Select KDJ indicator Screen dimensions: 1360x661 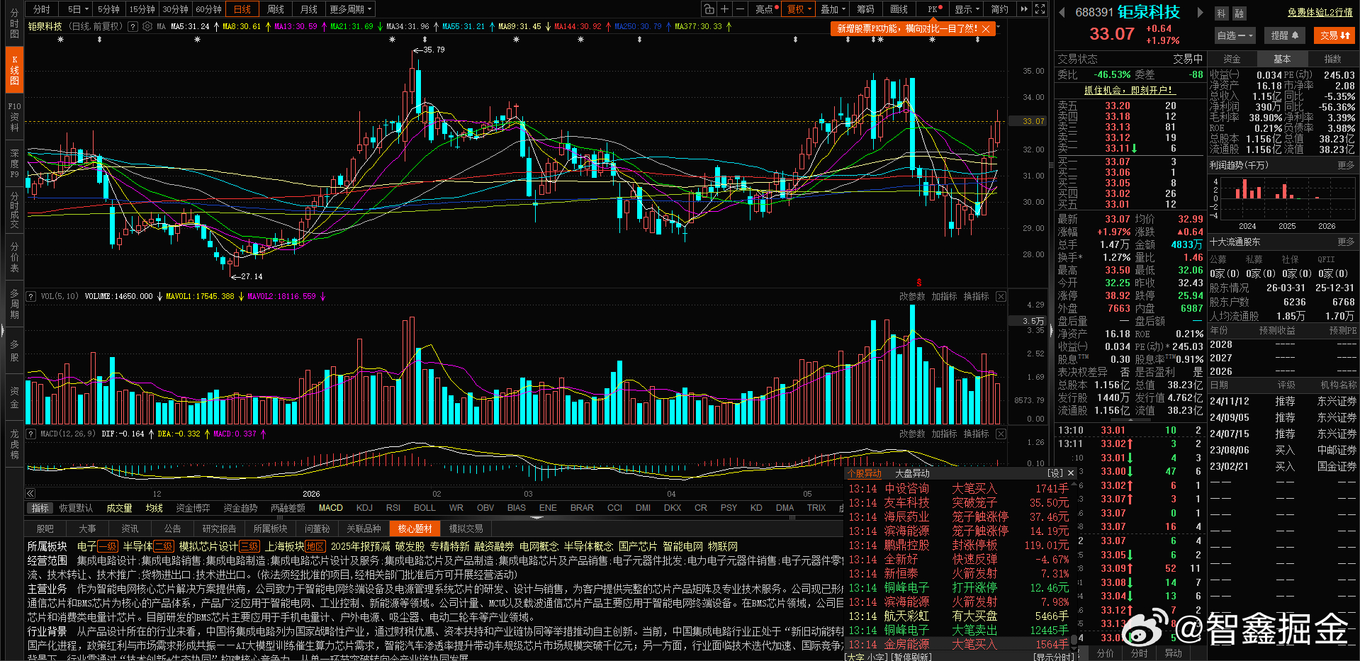364,508
